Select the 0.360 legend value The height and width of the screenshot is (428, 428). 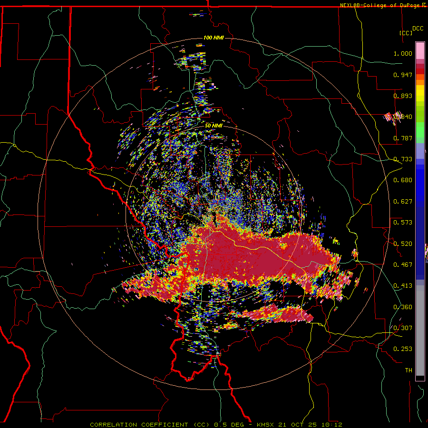(x=403, y=307)
